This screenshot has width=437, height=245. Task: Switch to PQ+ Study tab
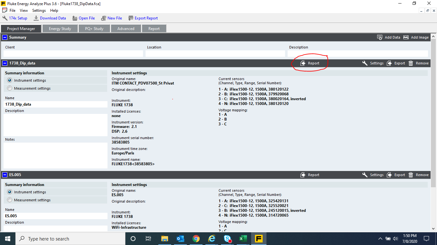94,28
